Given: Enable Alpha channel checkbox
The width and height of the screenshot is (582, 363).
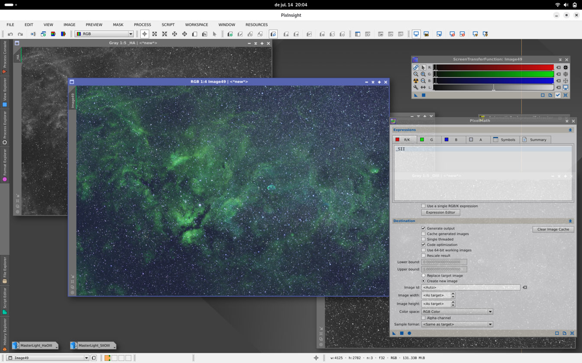Looking at the screenshot, I should [424, 318].
